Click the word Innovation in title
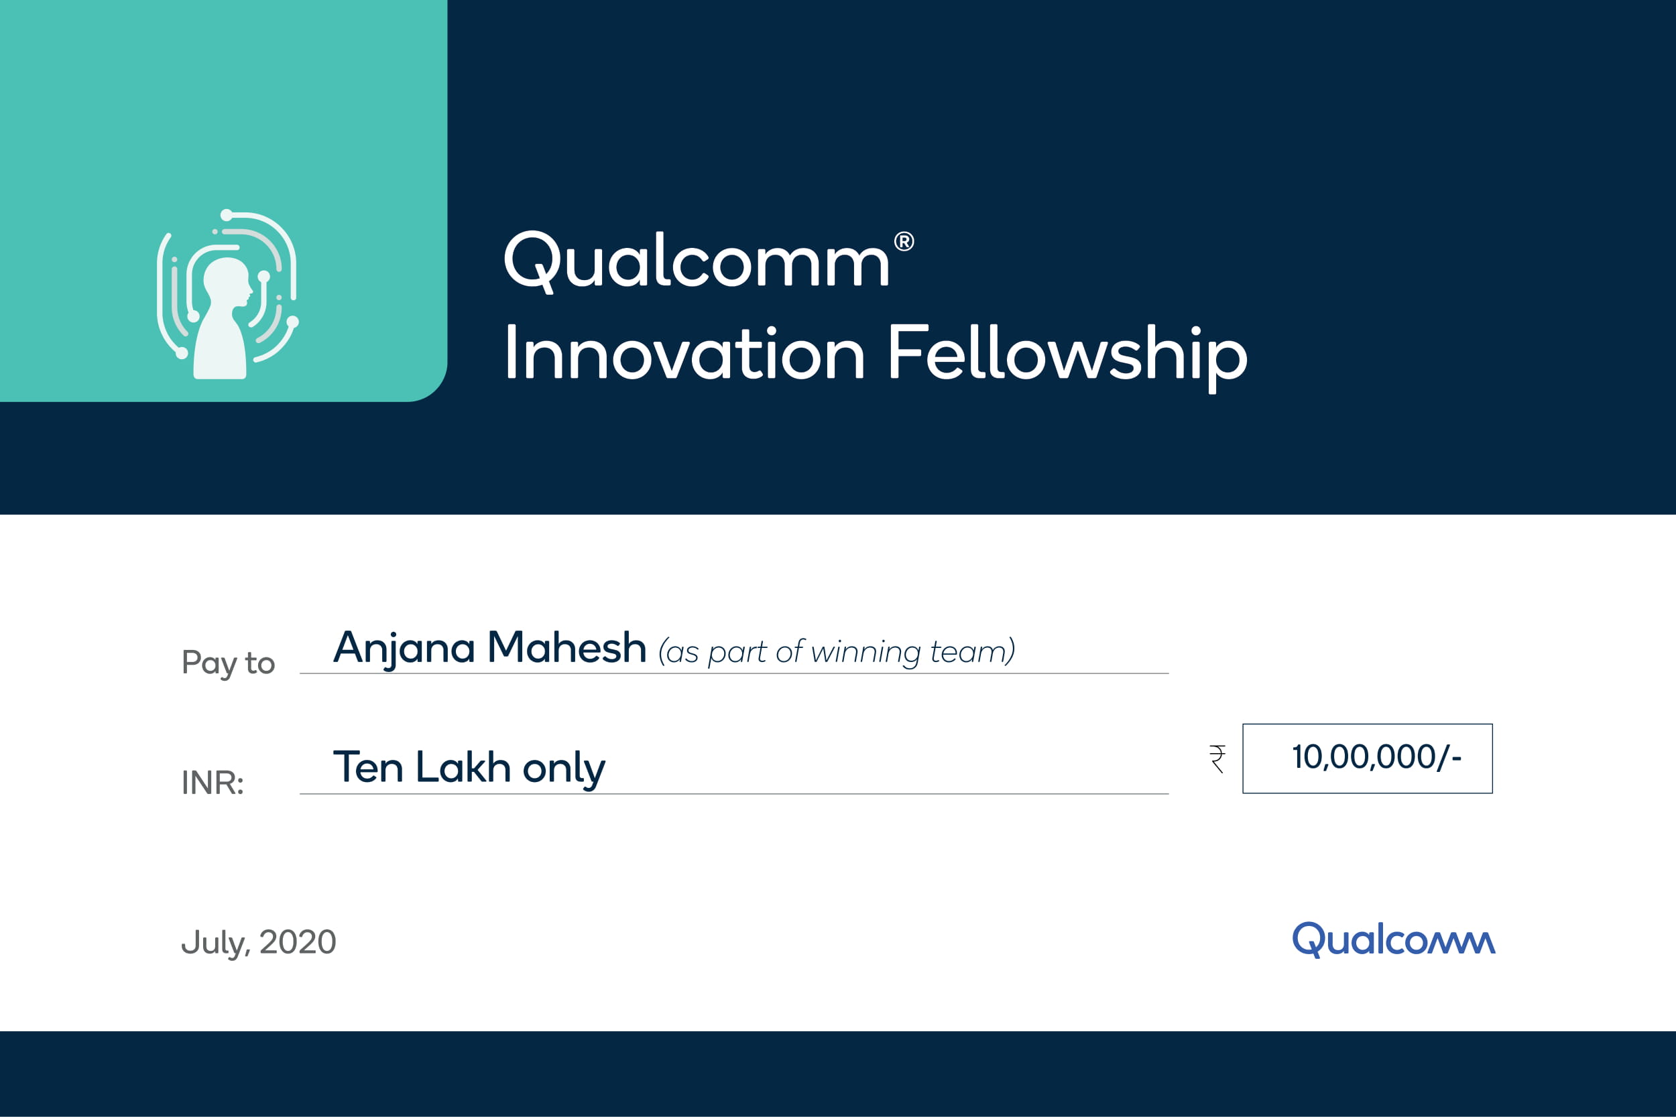Viewport: 1676px width, 1117px height. pyautogui.click(x=684, y=354)
